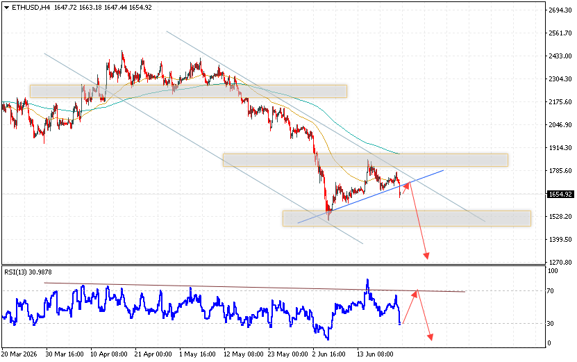Click the 21 Apr 00:00 time label

click(153, 354)
